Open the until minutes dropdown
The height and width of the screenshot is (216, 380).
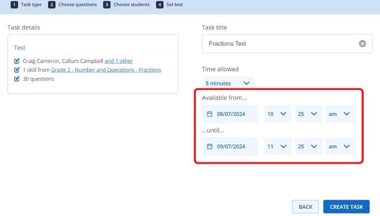click(x=309, y=146)
